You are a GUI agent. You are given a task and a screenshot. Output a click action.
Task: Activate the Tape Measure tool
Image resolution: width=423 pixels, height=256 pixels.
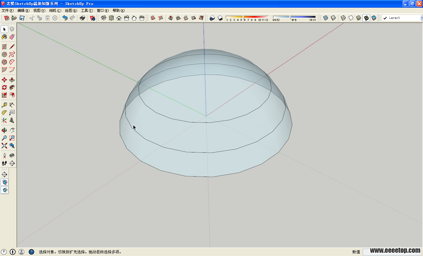[4, 105]
